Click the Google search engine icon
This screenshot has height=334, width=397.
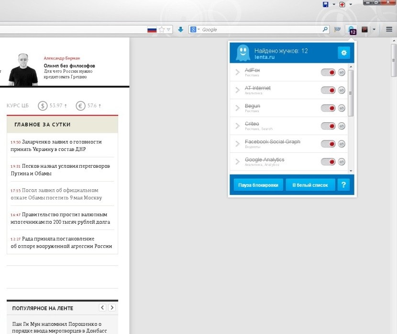193,29
